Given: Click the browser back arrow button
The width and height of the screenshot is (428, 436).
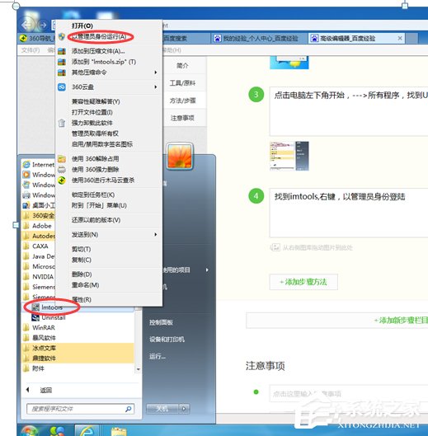Looking at the screenshot, I should coord(27,26).
